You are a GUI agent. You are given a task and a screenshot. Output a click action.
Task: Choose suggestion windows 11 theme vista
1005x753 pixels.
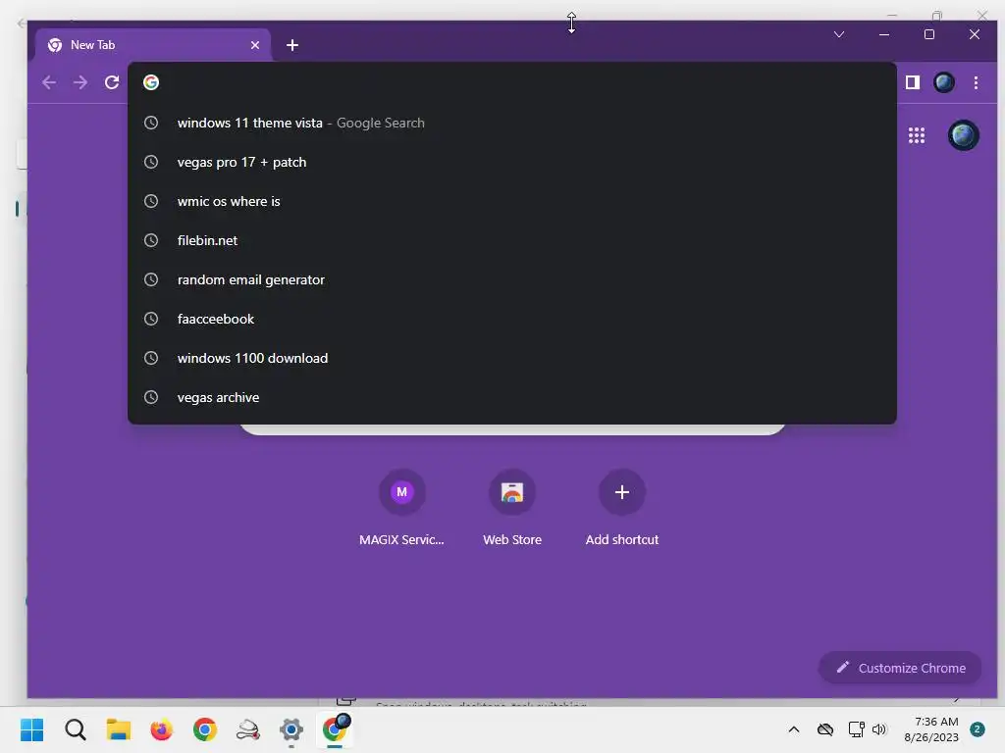[511, 123]
